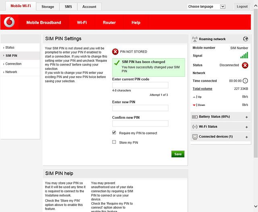Click the red Down arrow traffic icon
Image resolution: width=258 pixels, height=212 pixels.
pyautogui.click(x=194, y=105)
